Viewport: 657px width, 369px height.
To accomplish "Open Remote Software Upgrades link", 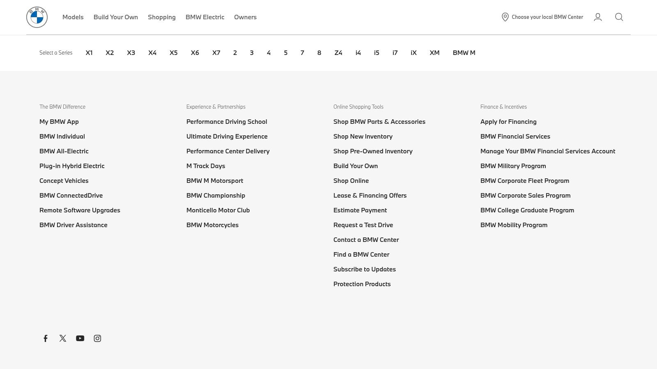I will click(80, 210).
